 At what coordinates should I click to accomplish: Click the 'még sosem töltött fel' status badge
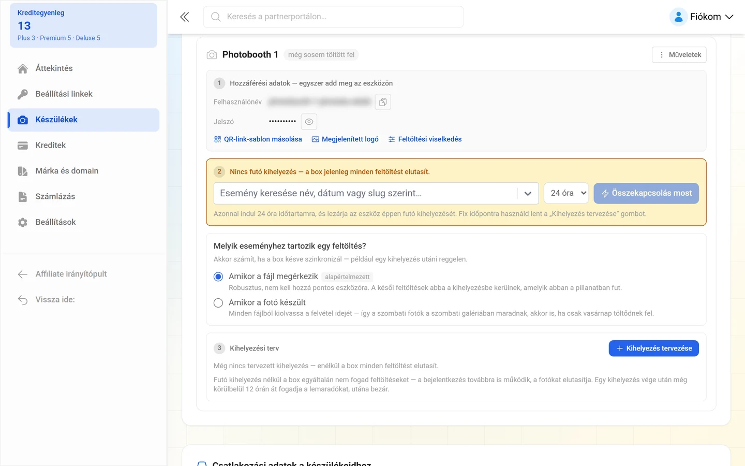(321, 55)
